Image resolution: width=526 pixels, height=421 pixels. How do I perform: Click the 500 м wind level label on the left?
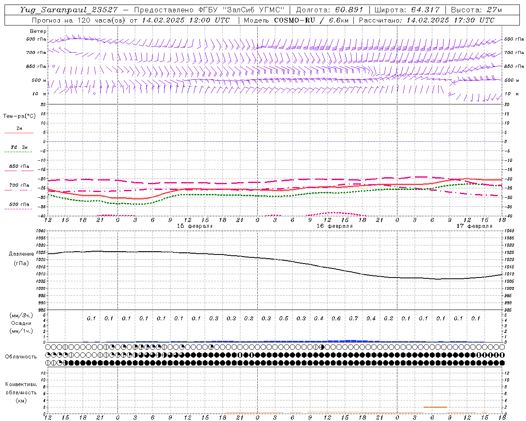pos(39,80)
